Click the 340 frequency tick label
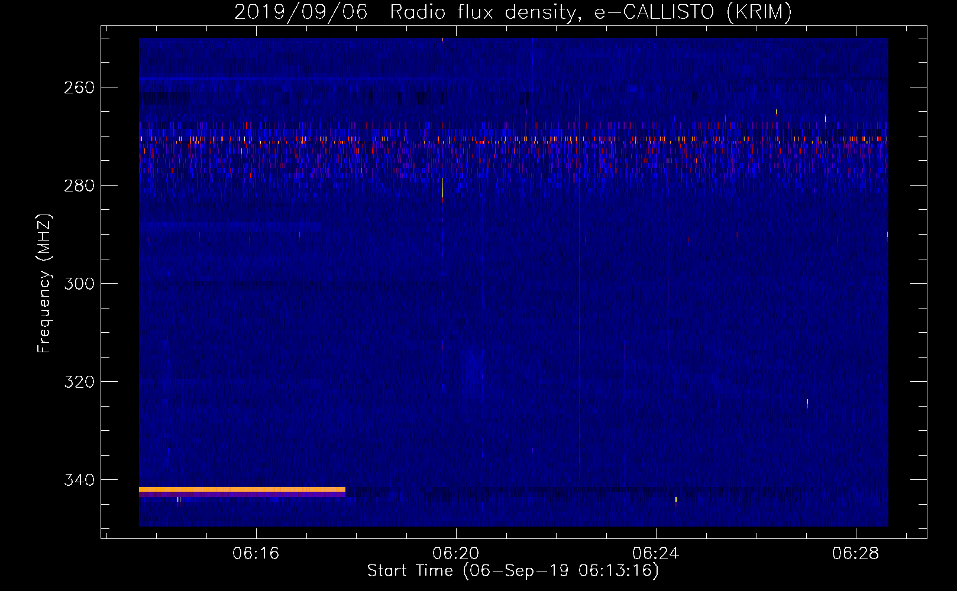957x591 pixels. [78, 480]
